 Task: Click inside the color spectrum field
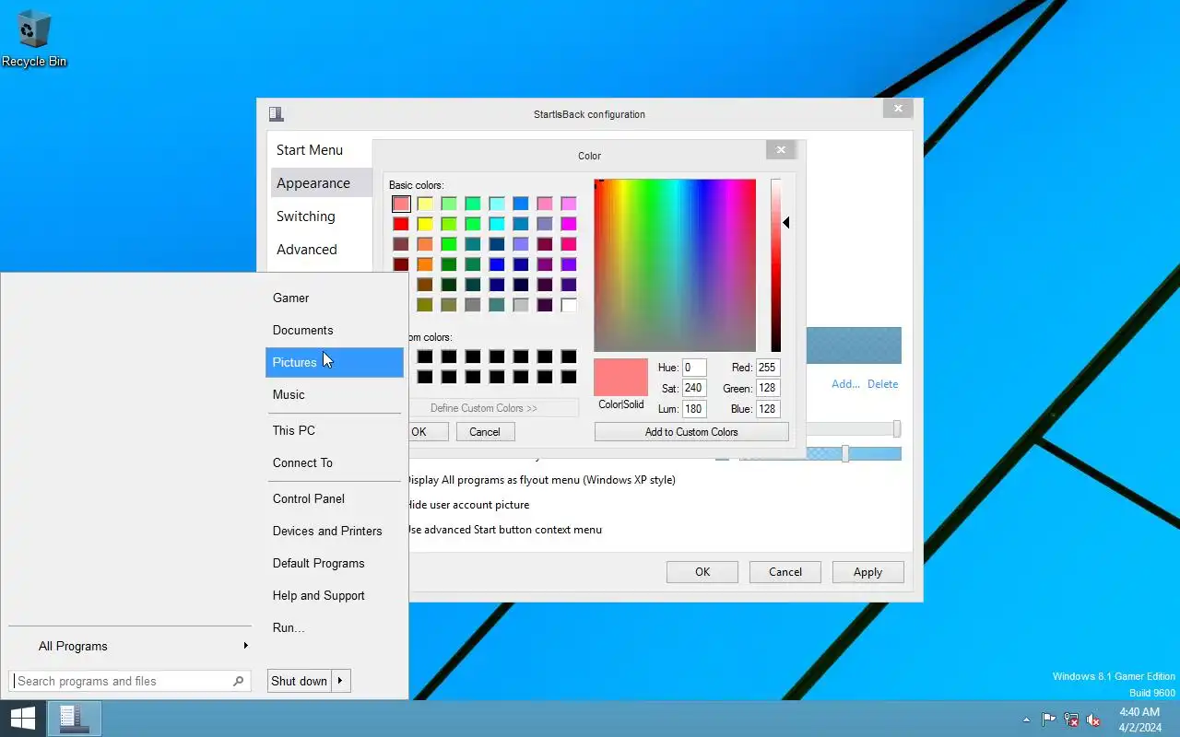point(675,265)
